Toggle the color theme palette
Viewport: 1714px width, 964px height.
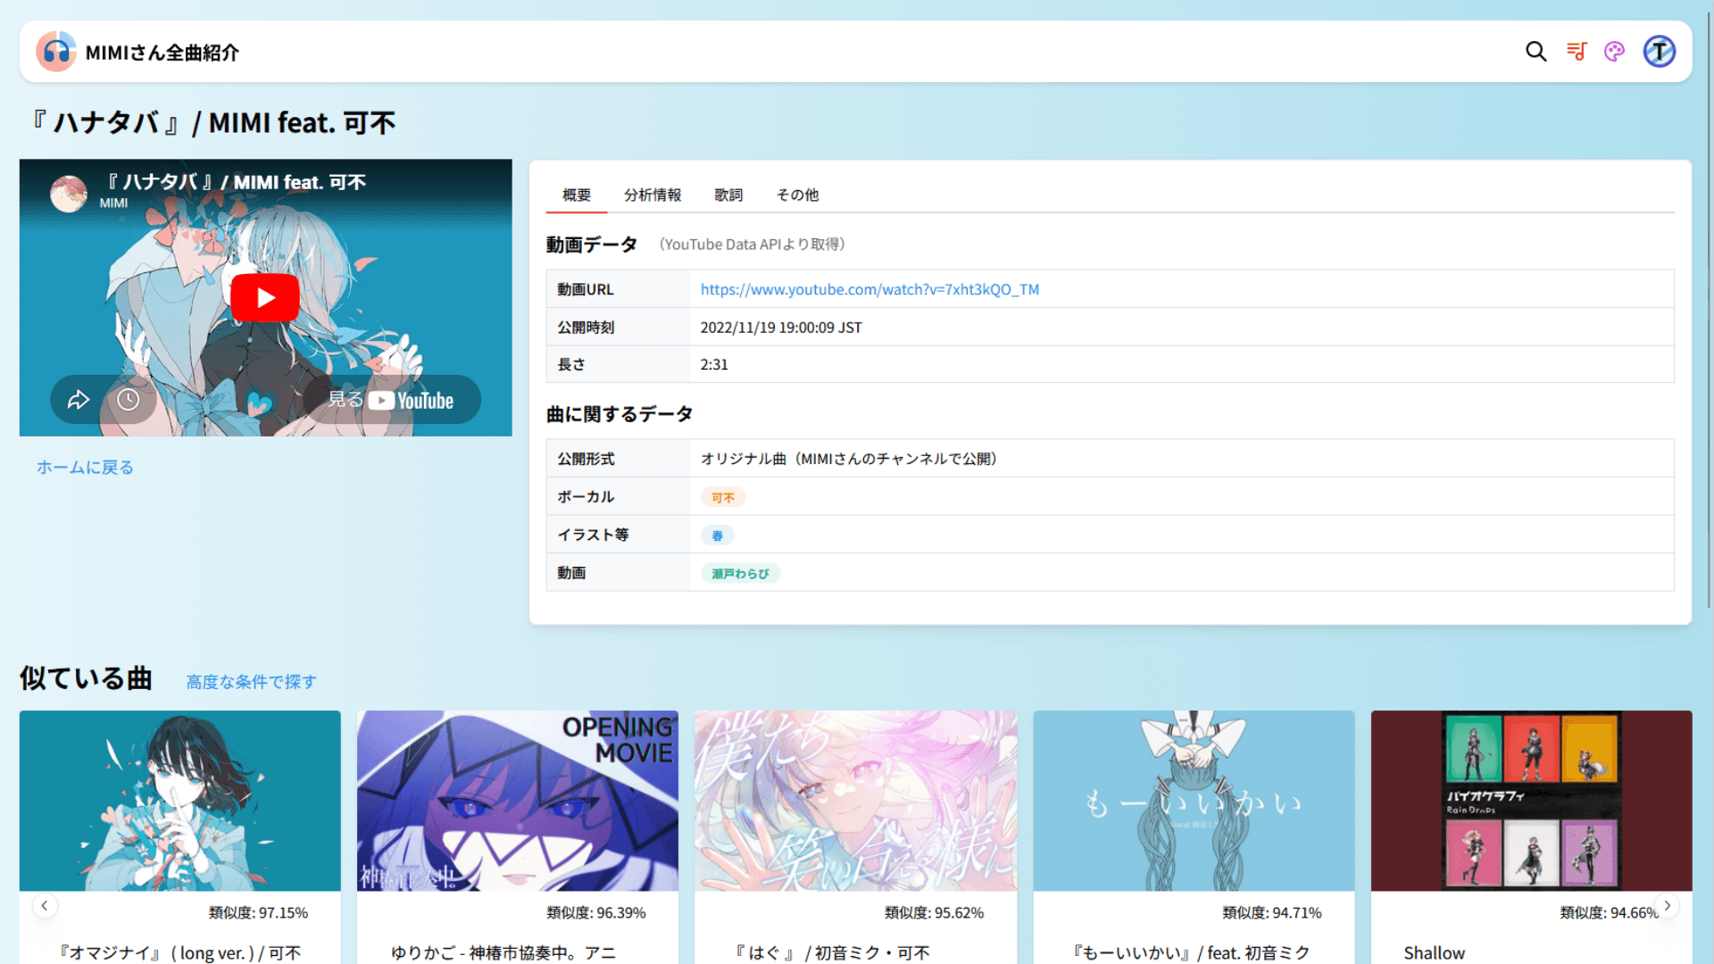pyautogui.click(x=1614, y=51)
